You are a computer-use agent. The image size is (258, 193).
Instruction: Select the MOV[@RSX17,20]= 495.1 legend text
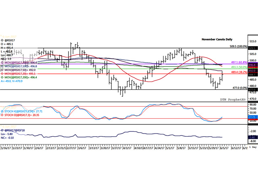(20, 74)
